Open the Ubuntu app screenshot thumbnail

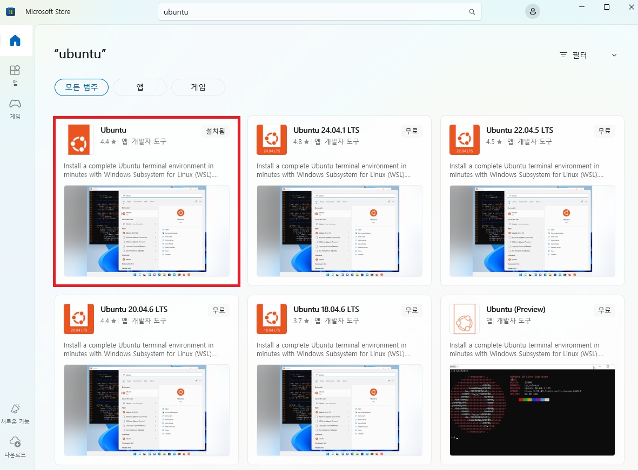point(146,231)
